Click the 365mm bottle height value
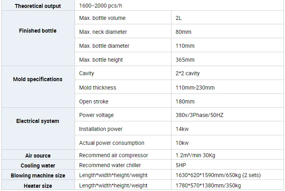The height and width of the screenshot is (191, 285). click(185, 60)
